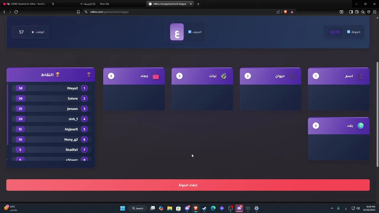Image resolution: width=379 pixels, height=213 pixels.
Task: Open the Windows Start menu
Action: tap(123, 208)
